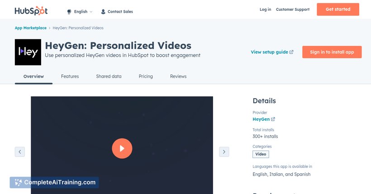Screen dimensions: 371x194
Task: Show the next carousel slide
Action: (x=224, y=152)
